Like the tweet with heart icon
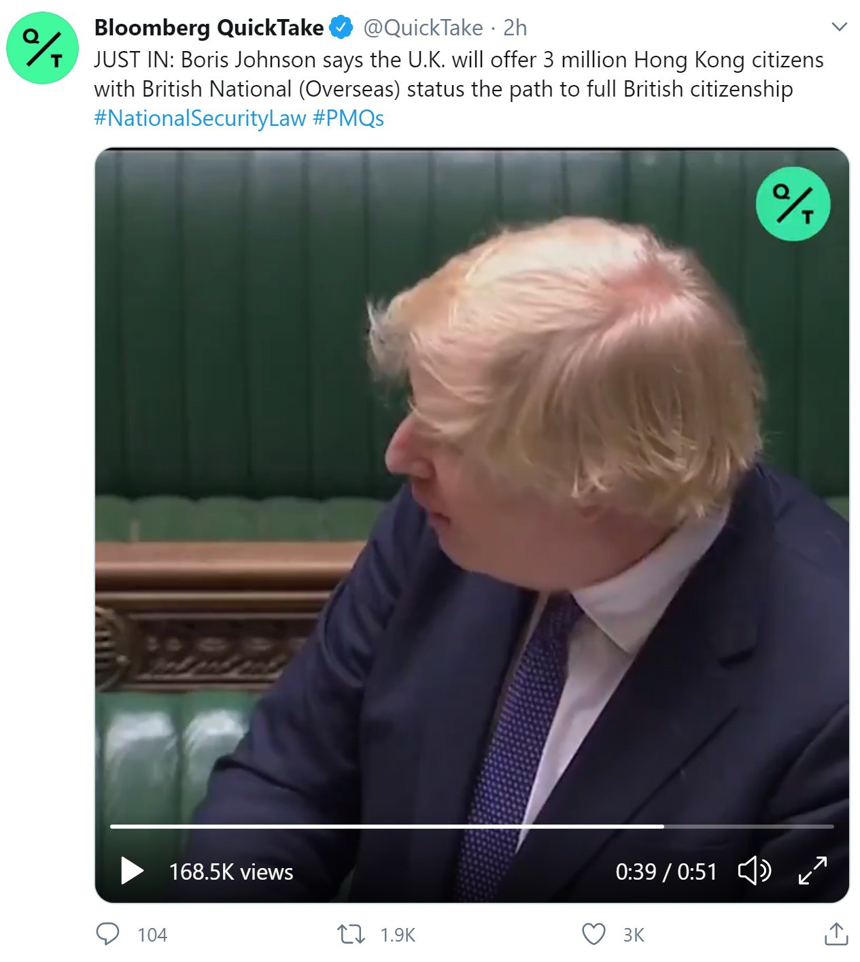This screenshot has height=962, width=860. pyautogui.click(x=594, y=934)
